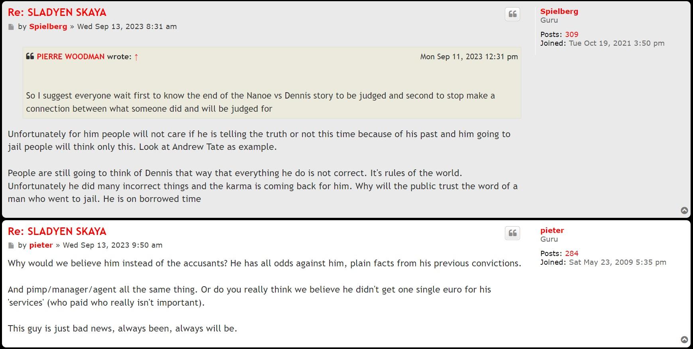This screenshot has width=693, height=349.
Task: Quote pieter's post using quote button
Action: click(x=512, y=233)
